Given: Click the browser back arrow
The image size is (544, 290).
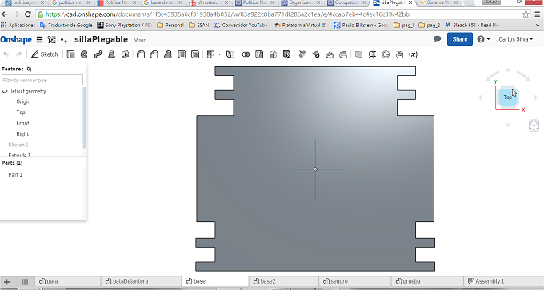Looking at the screenshot, I should coord(5,14).
